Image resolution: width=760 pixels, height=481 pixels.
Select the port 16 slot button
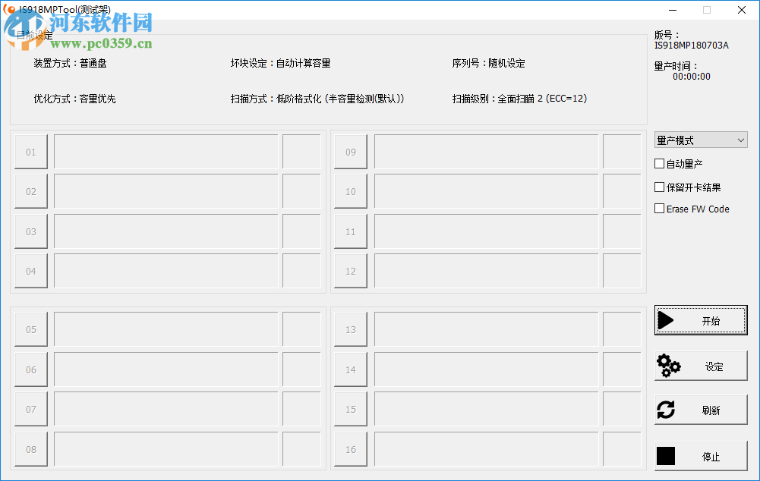coord(350,448)
